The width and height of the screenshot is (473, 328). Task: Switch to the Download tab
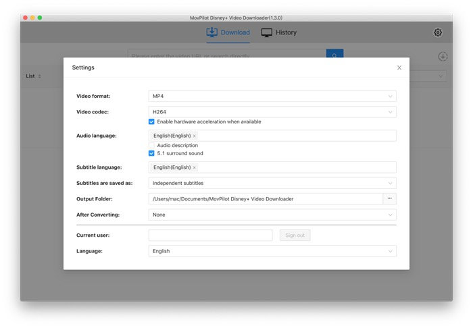[228, 32]
